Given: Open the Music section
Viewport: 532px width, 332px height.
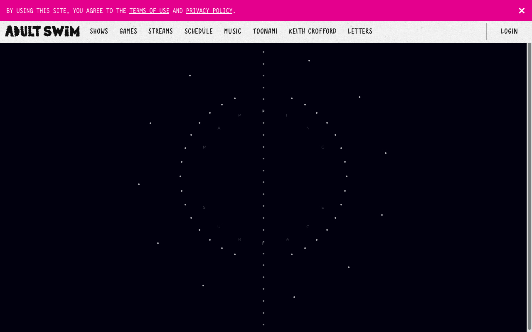Looking at the screenshot, I should click(x=233, y=31).
